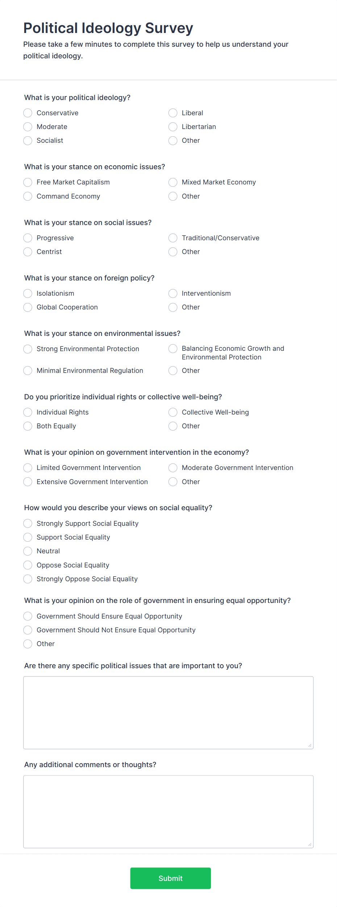Screen dimensions: 337x907
Task: Select Socialist under political ideology
Action: point(28,141)
